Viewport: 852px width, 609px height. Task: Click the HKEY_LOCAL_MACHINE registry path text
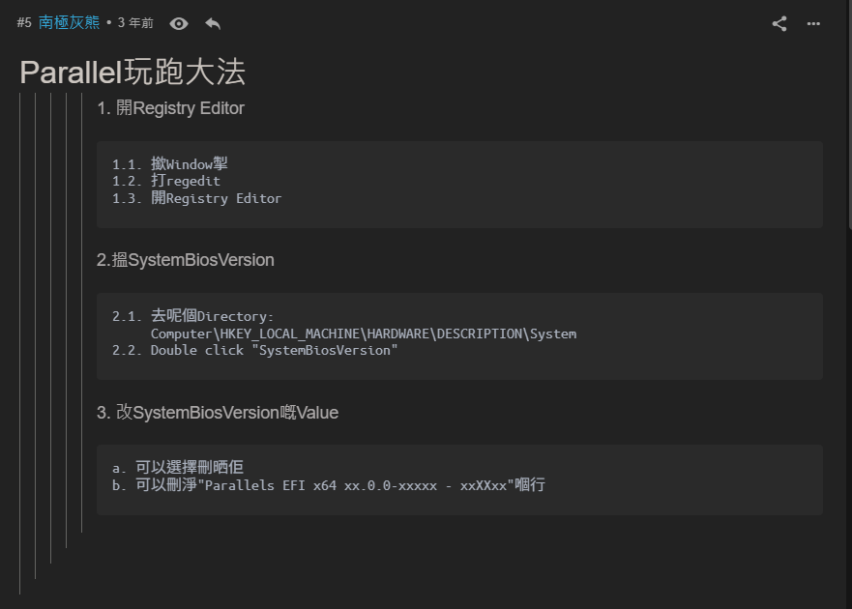pos(364,333)
